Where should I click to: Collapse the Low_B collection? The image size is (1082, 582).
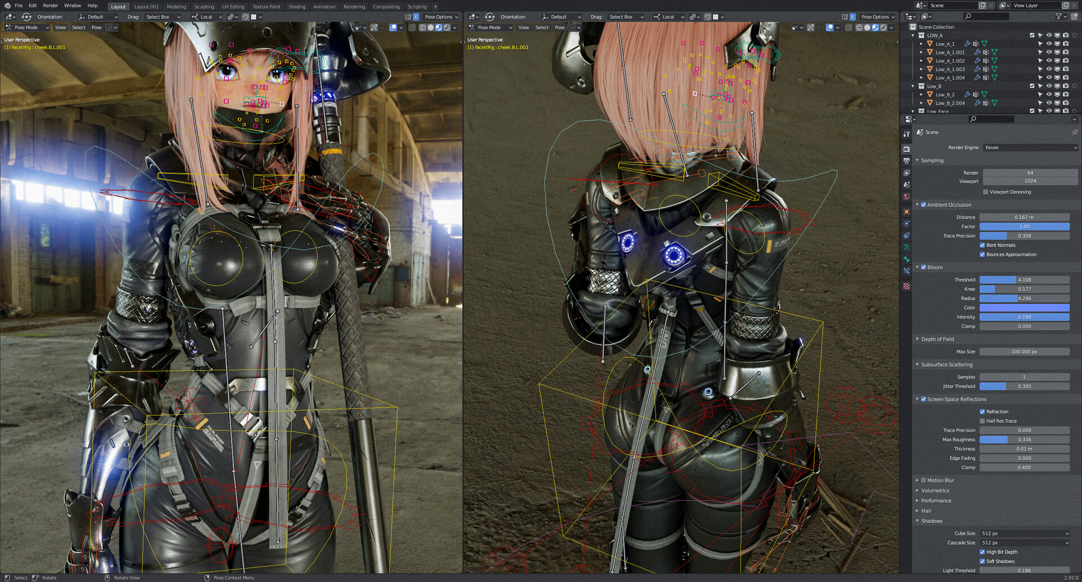coord(913,86)
